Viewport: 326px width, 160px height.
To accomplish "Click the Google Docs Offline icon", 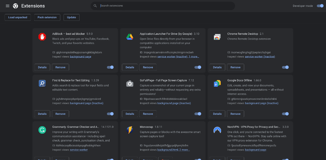I will click(217, 84).
